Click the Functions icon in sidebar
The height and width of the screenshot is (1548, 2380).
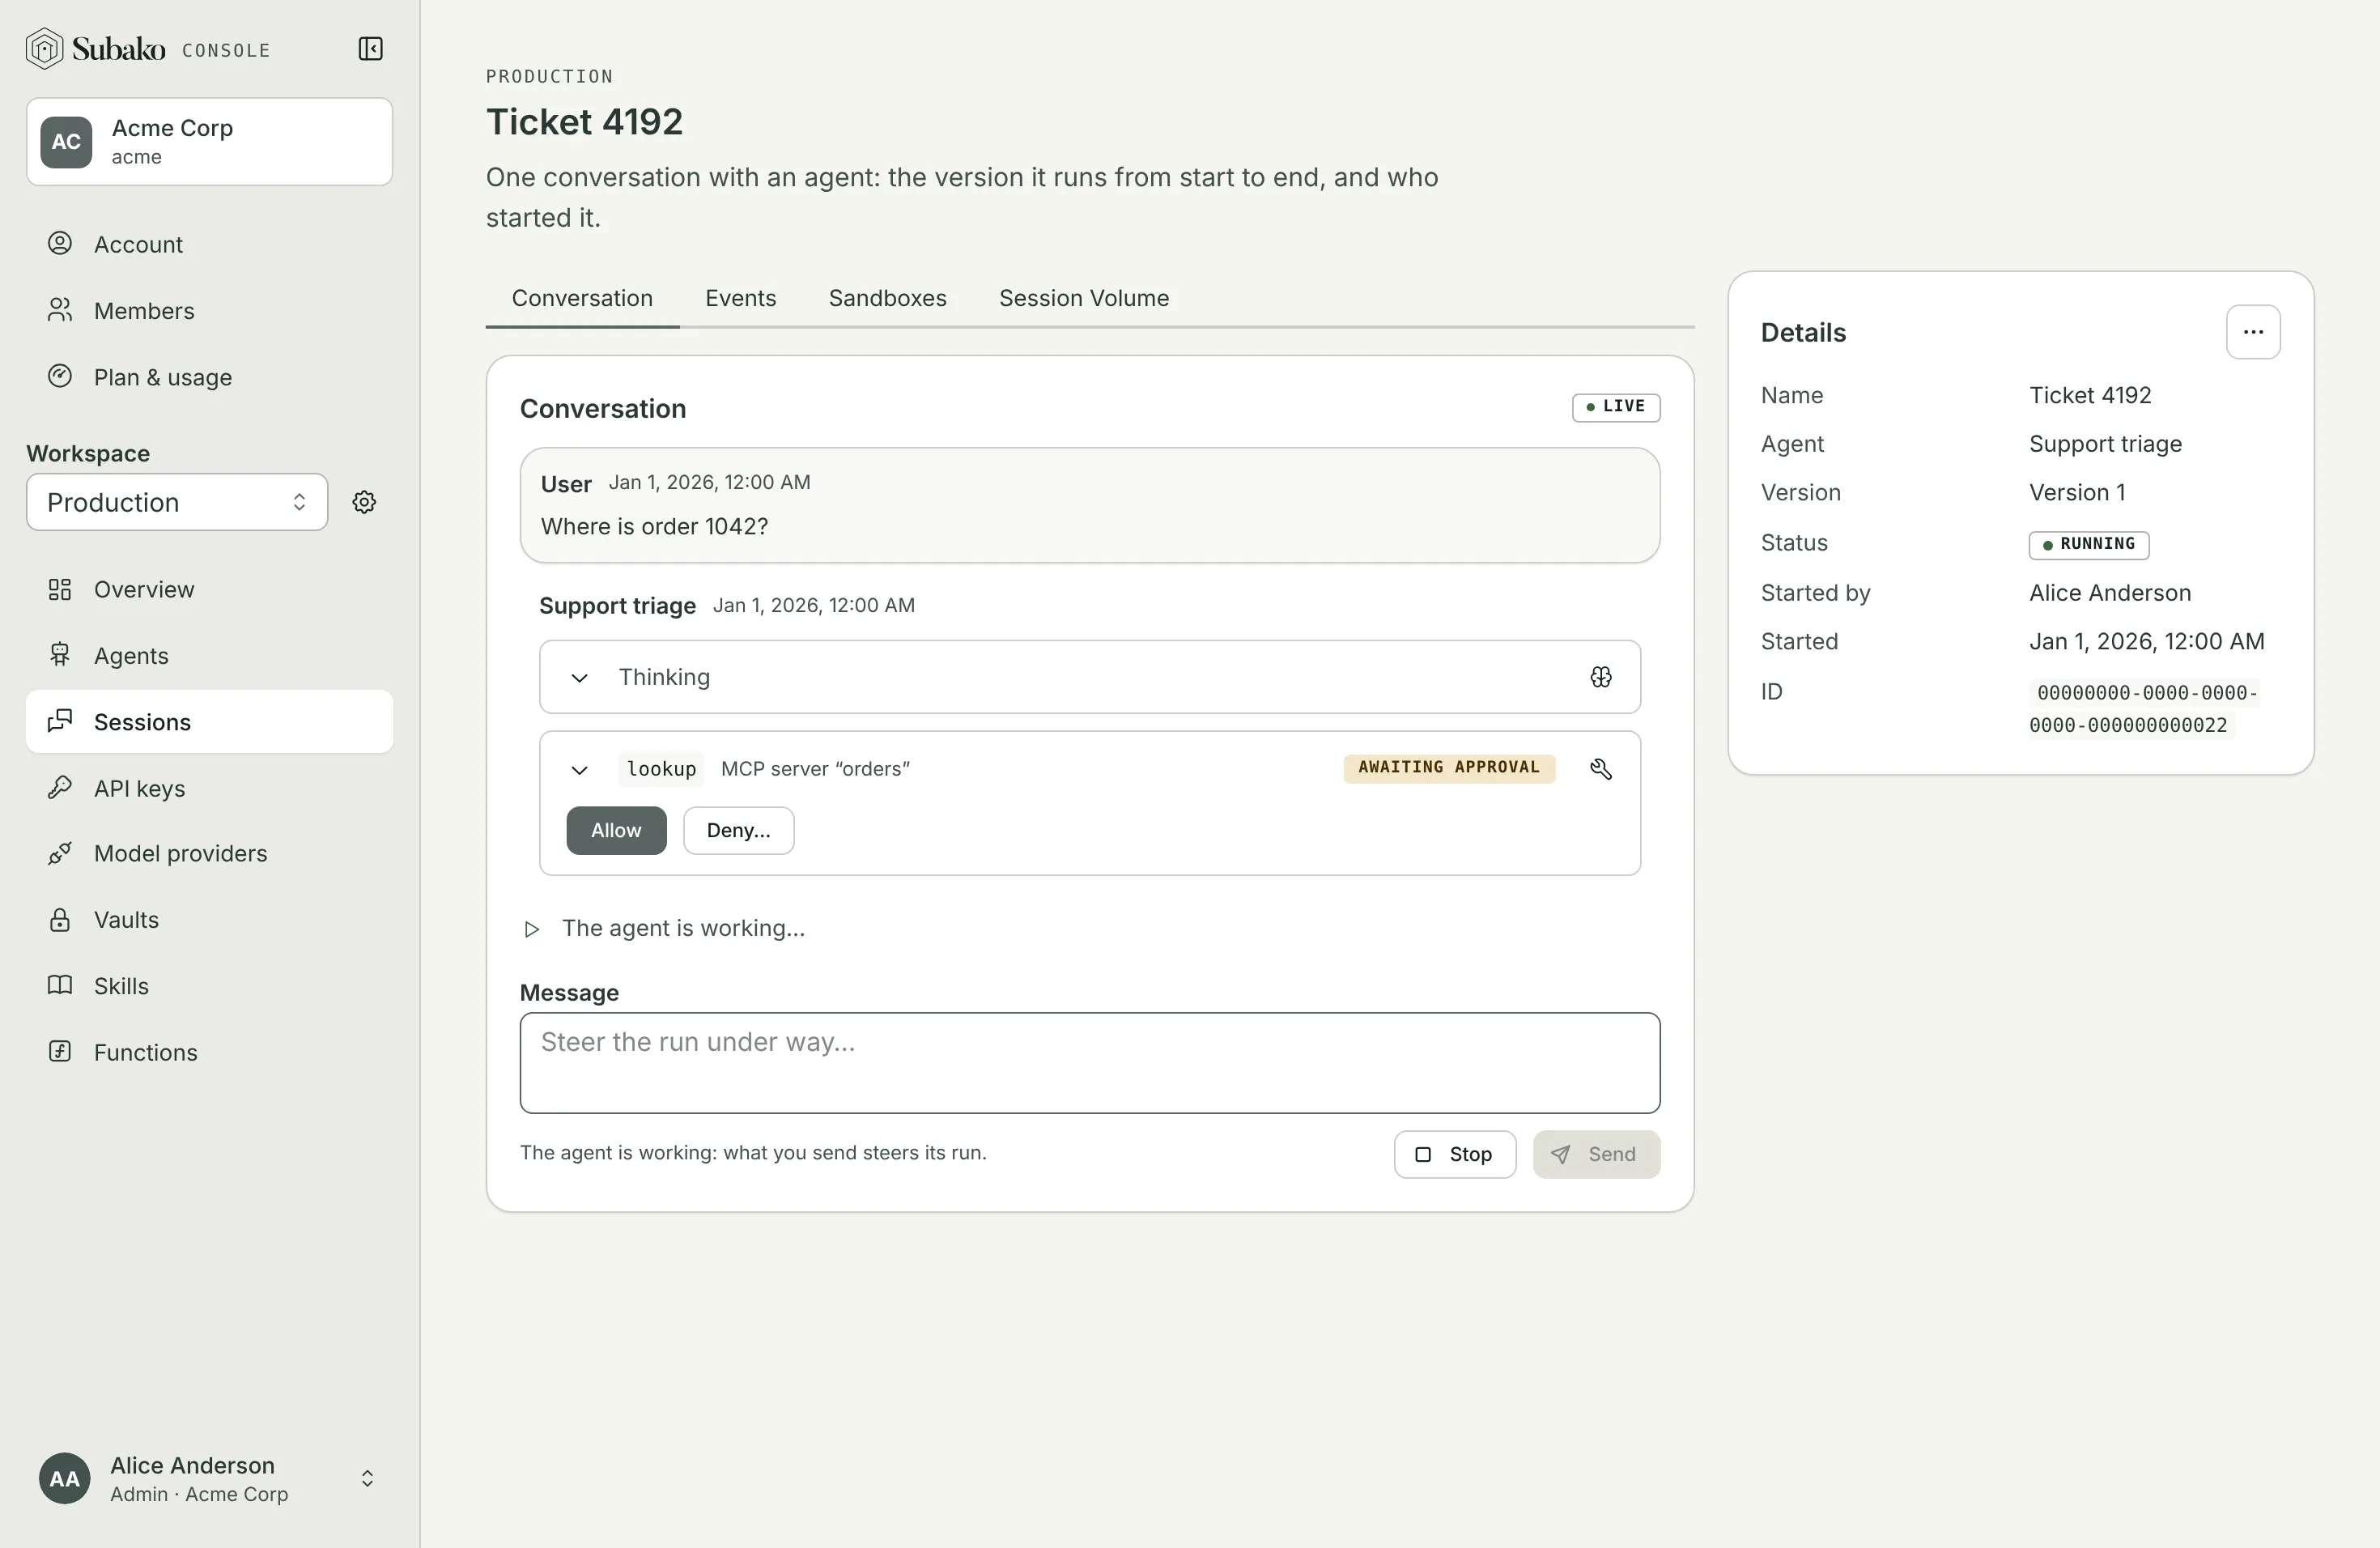click(60, 1051)
